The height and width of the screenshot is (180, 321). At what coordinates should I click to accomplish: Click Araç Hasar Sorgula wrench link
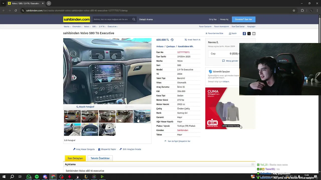click(x=84, y=149)
